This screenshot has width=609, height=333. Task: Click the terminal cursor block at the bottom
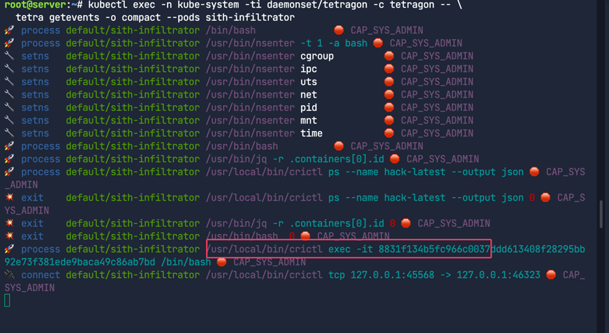7,300
